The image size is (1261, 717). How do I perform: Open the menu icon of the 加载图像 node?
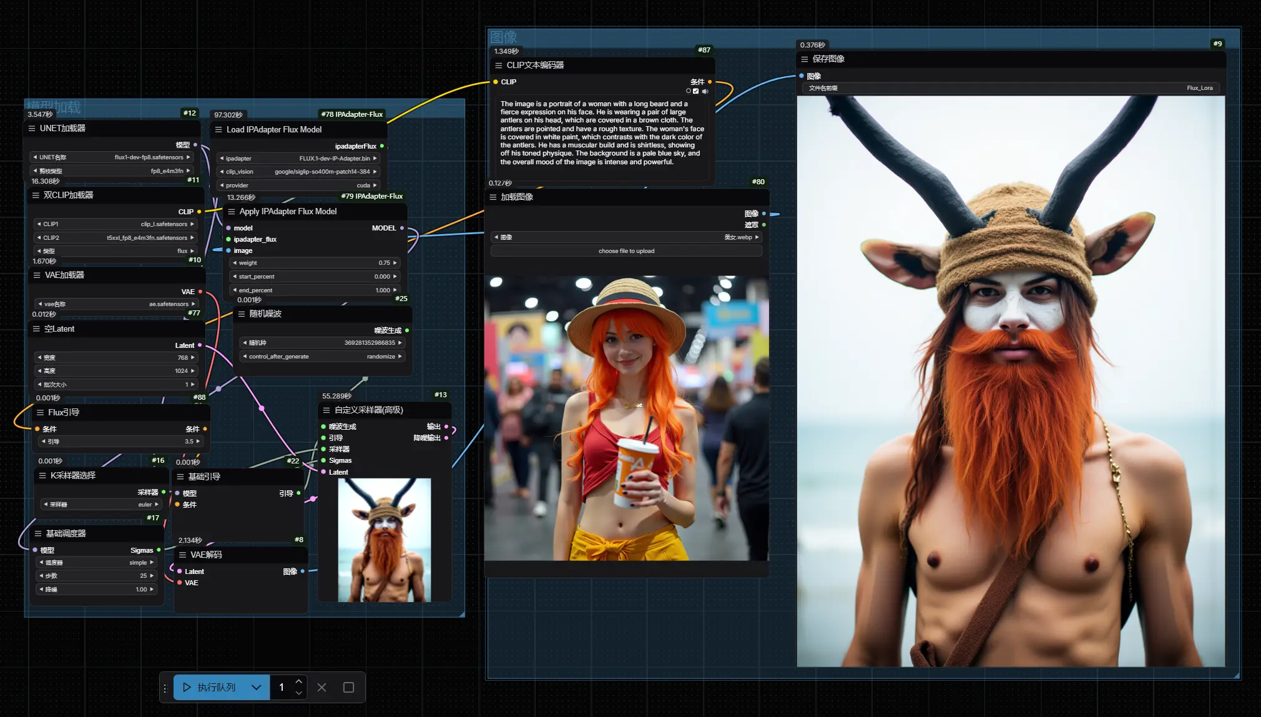[493, 197]
